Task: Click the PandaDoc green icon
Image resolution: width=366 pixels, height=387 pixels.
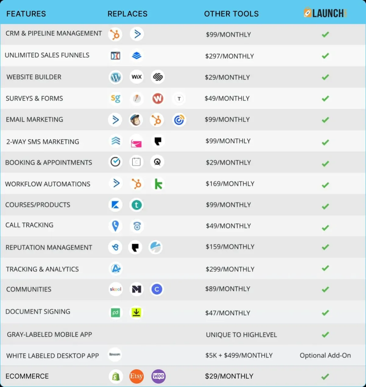Action: [115, 313]
